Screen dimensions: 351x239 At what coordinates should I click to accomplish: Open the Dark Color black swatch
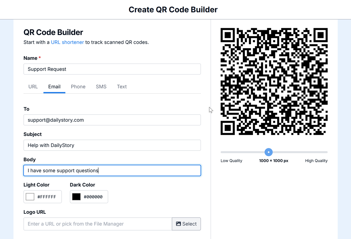coord(76,197)
